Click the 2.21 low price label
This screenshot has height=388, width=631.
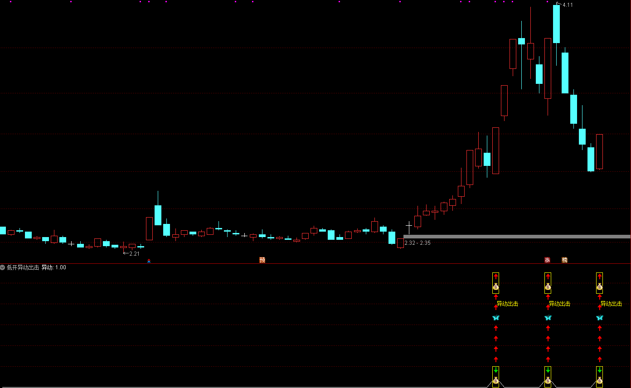pyautogui.click(x=134, y=254)
